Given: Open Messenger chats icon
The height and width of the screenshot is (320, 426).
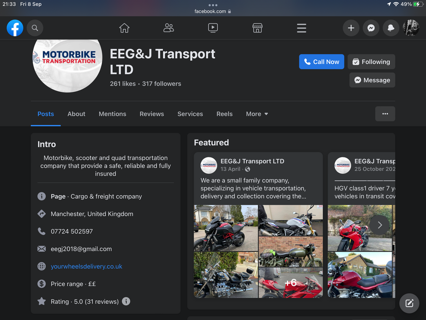Looking at the screenshot, I should point(371,28).
